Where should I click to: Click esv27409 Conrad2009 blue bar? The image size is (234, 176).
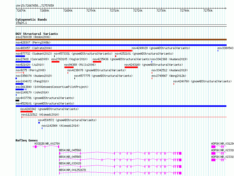click(23, 62)
